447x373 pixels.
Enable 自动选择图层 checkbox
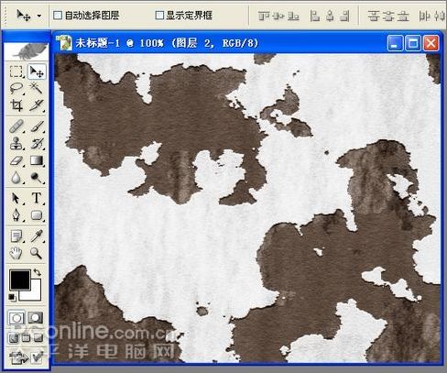click(58, 16)
